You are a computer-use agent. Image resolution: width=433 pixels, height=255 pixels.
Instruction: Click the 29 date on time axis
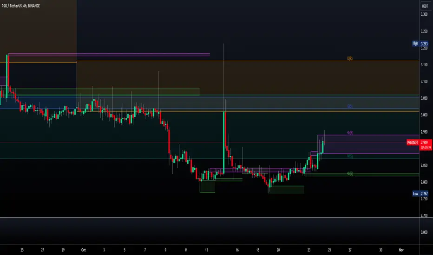point(63,250)
